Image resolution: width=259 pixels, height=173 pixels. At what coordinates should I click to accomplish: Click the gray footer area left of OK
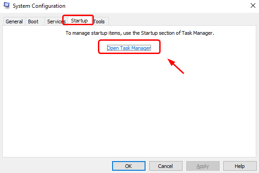(56, 166)
